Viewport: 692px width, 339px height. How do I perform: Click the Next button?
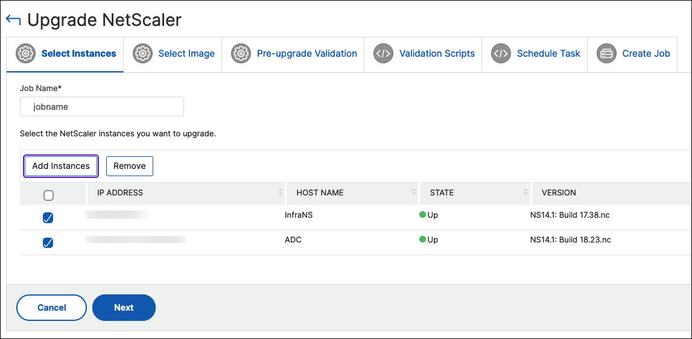tap(124, 308)
